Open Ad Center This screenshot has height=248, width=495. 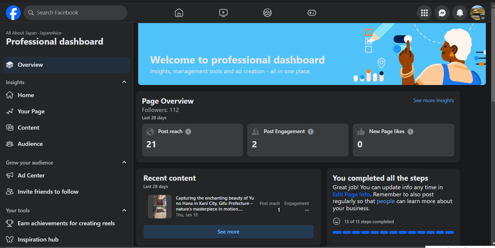click(67, 175)
